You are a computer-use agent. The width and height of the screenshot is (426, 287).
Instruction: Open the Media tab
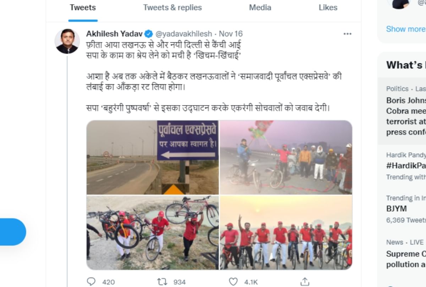pos(261,7)
